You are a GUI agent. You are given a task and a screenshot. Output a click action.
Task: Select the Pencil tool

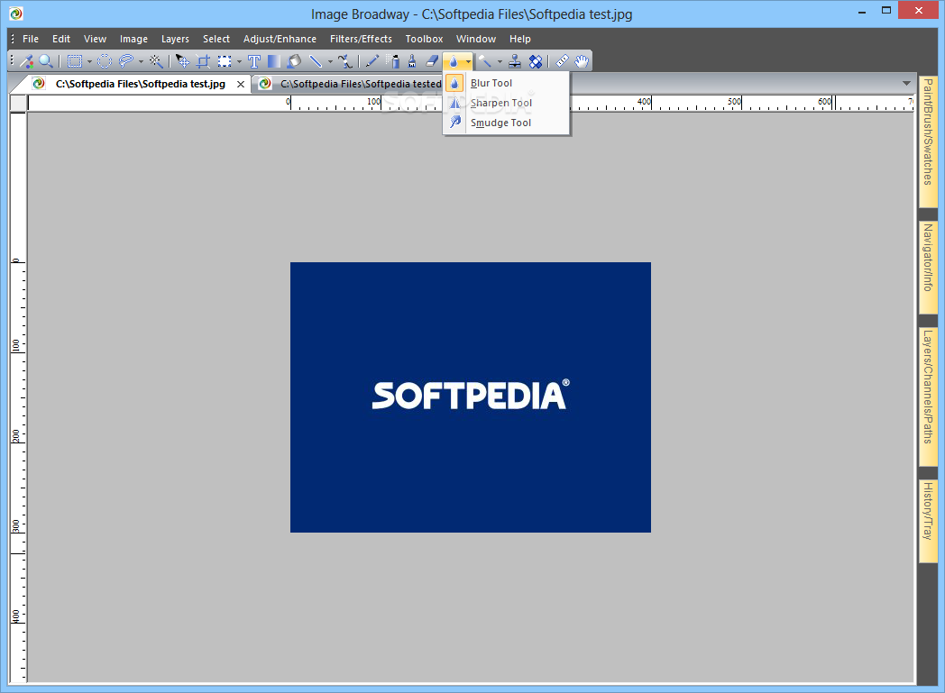click(x=372, y=60)
